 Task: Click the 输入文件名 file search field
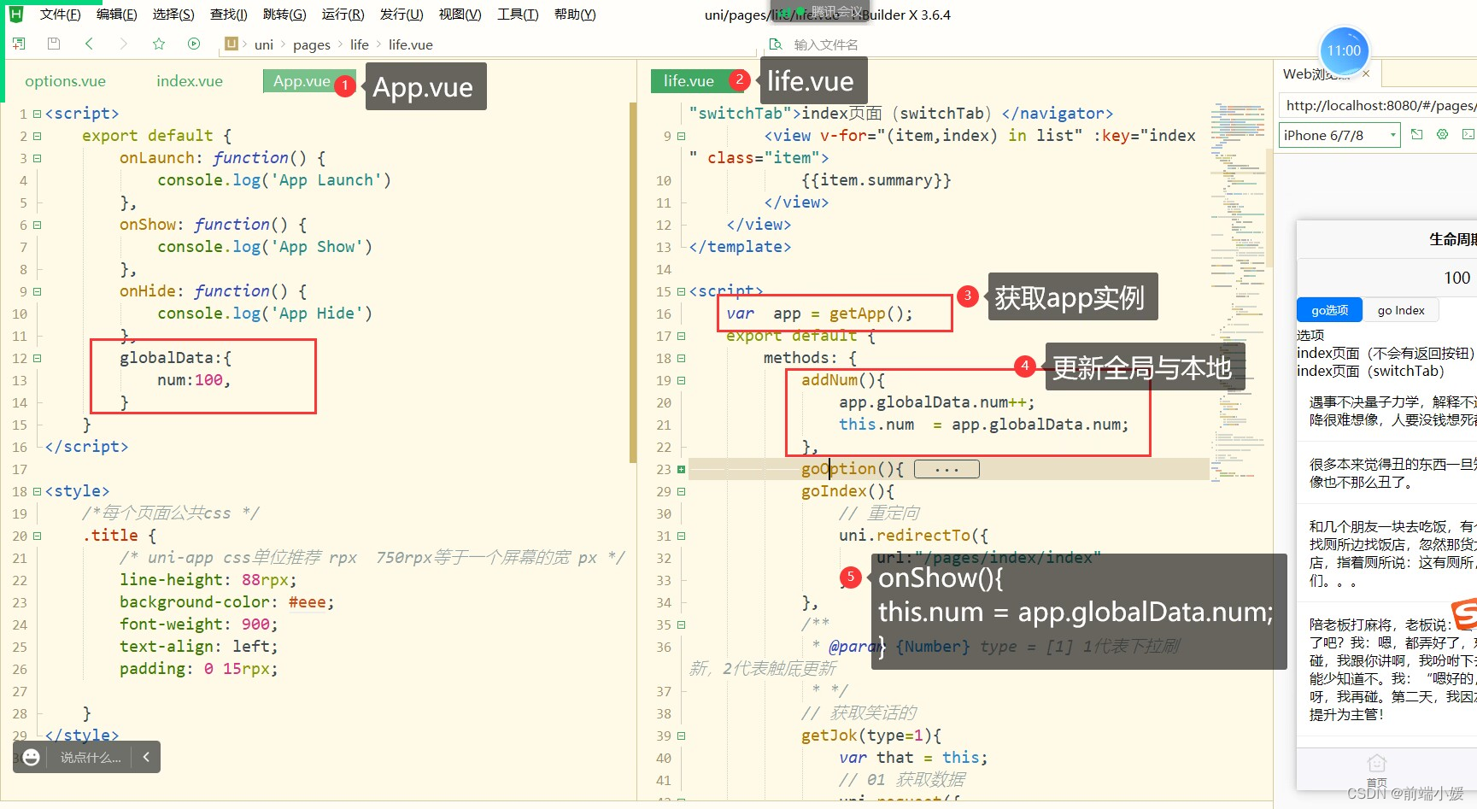point(825,44)
